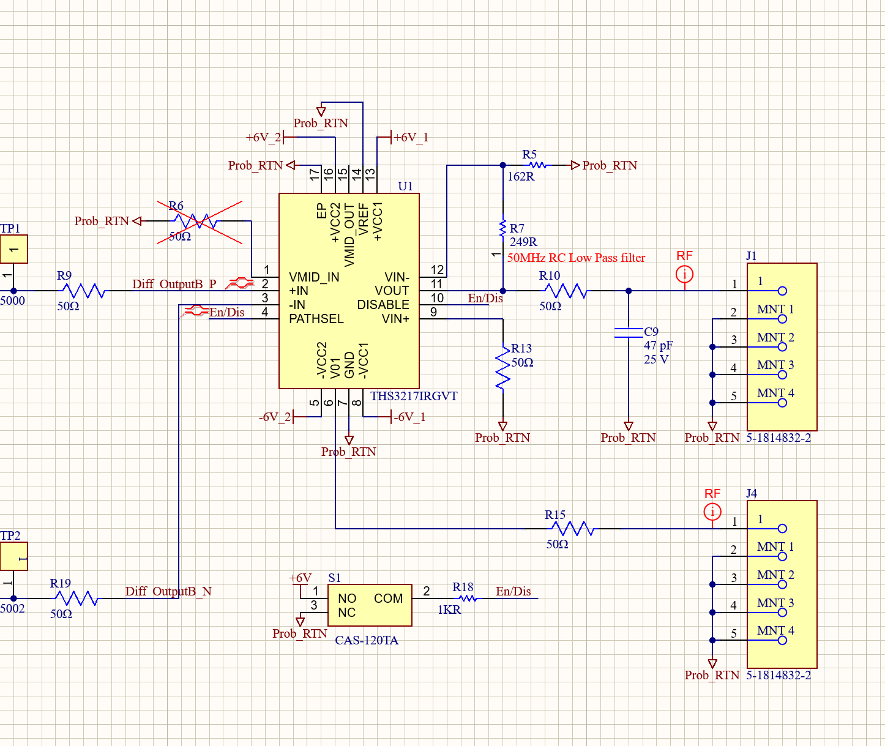
Task: Click RF directive marker near J1
Action: coord(685,274)
